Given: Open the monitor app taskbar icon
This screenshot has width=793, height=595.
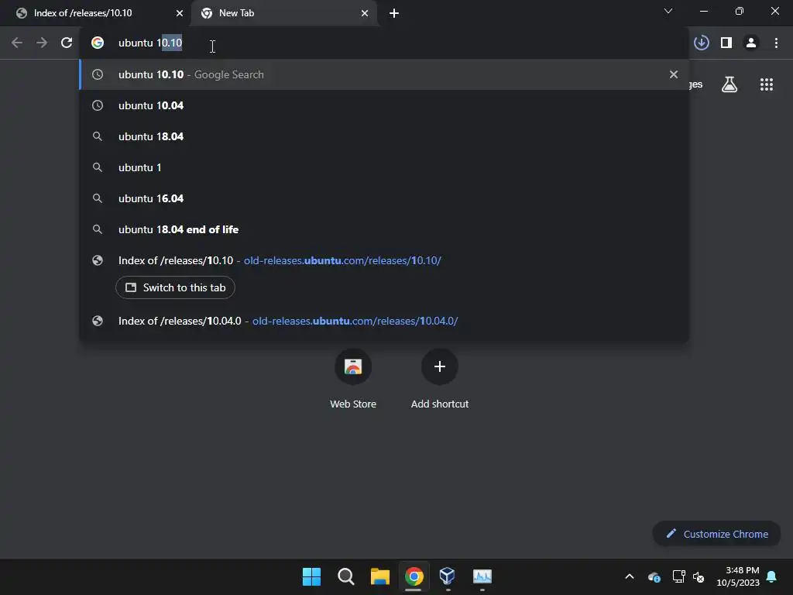Looking at the screenshot, I should click(x=482, y=576).
